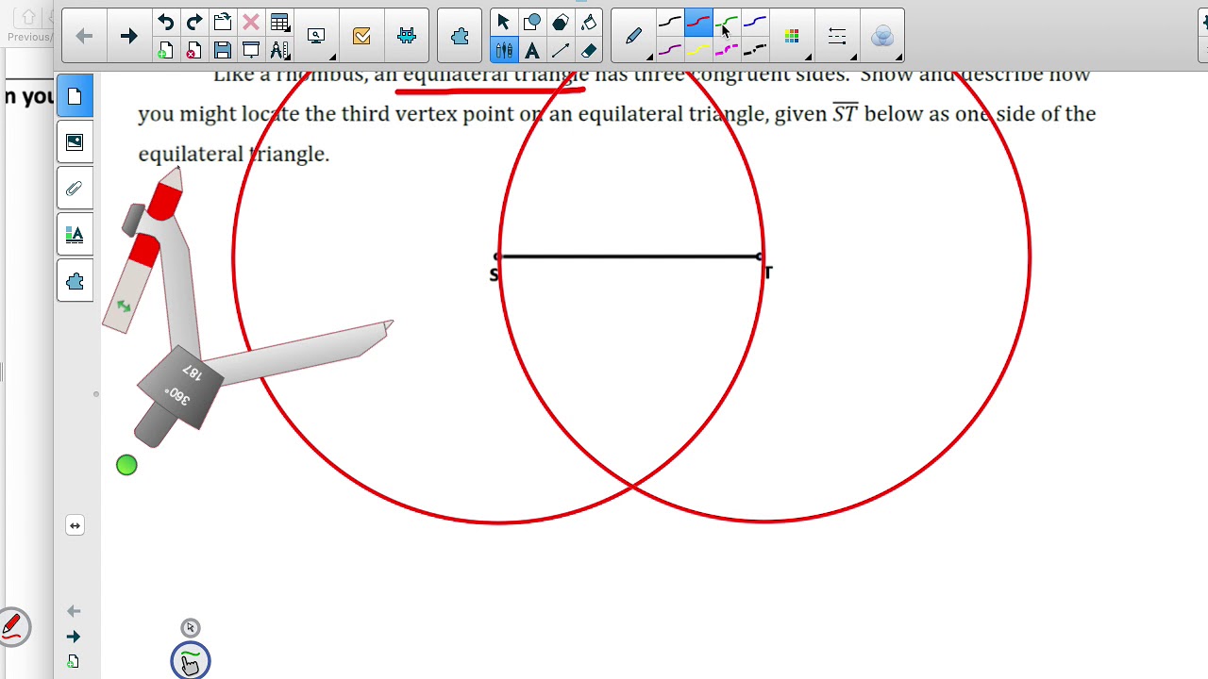Open the activity builder monster icon
Viewport: 1208px width, 679px height.
point(407,36)
